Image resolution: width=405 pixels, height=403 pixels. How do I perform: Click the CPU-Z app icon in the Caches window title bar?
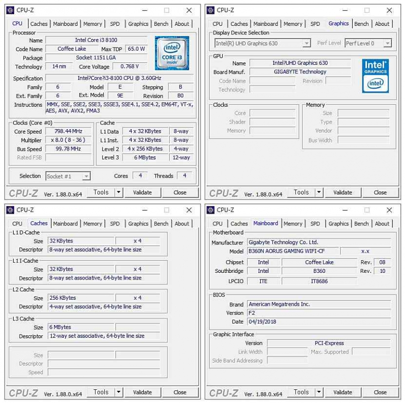[x=10, y=210]
